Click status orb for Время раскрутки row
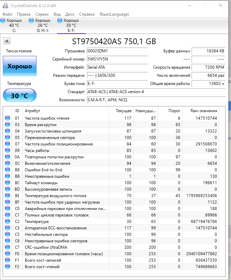The image size is (231, 280). (7, 124)
